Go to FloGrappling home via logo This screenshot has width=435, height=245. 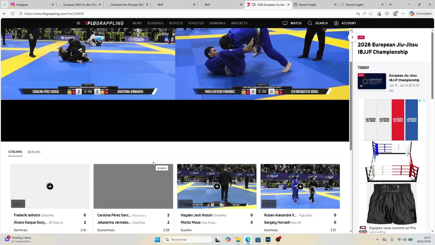click(x=104, y=23)
